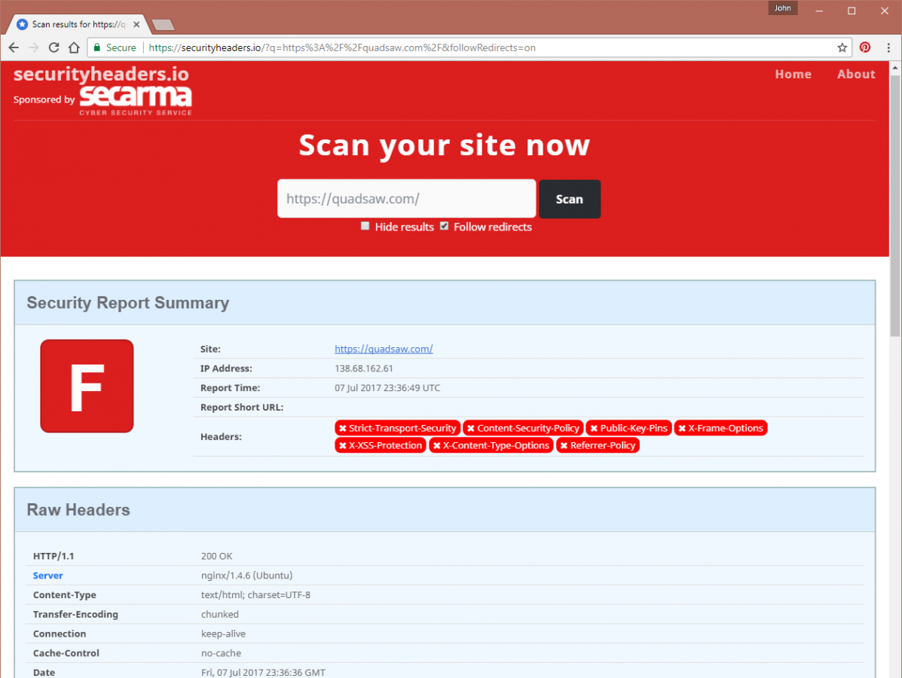This screenshot has width=902, height=678.
Task: Click the Secarma sponsor logo
Action: tap(136, 99)
